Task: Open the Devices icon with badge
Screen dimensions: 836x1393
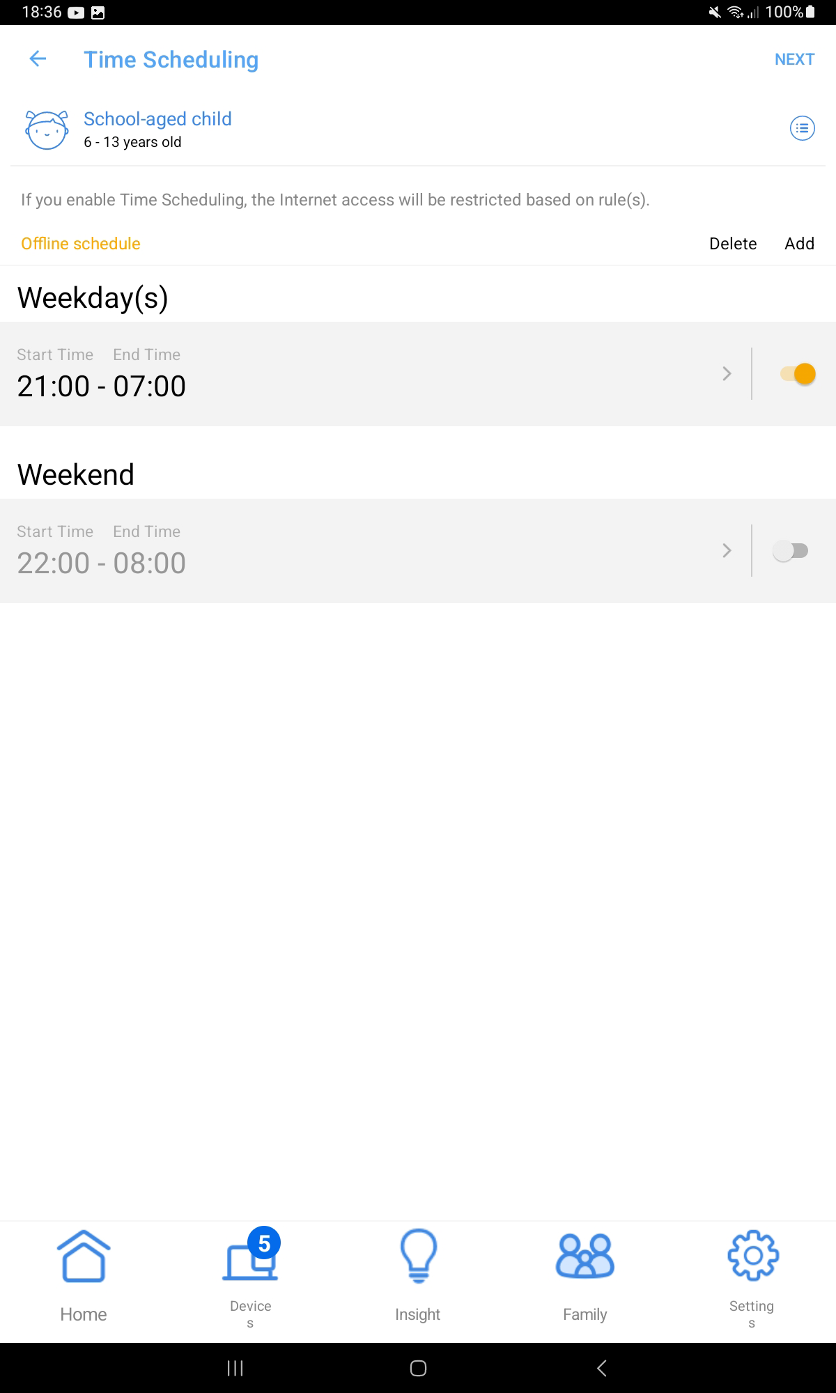Action: [251, 1257]
